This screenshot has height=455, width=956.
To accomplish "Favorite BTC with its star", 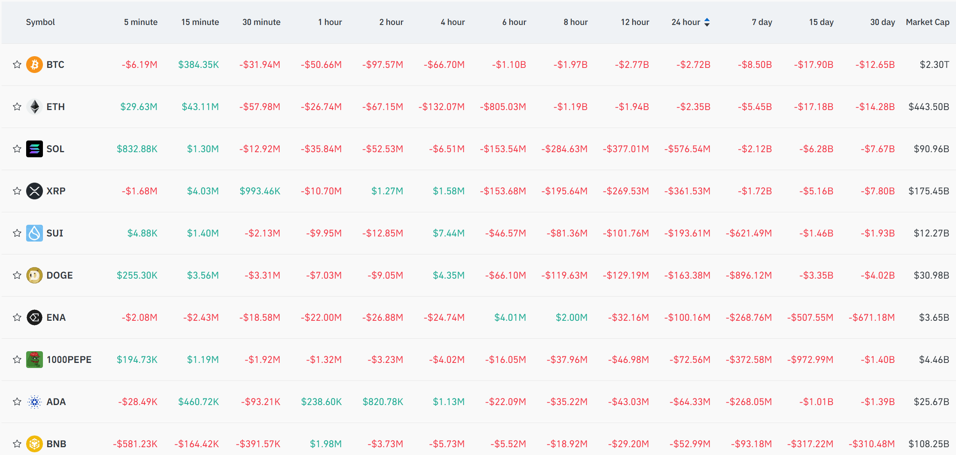I will (17, 65).
